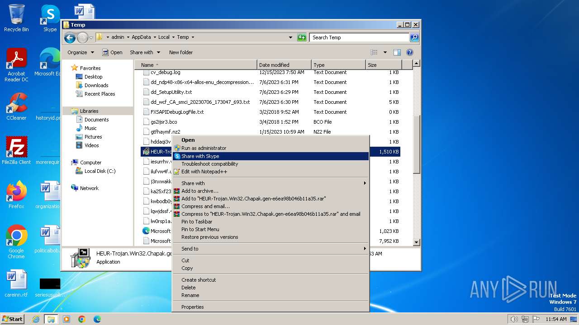This screenshot has height=325, width=579.
Task: Sort files by Date modified column
Action: click(x=284, y=65)
